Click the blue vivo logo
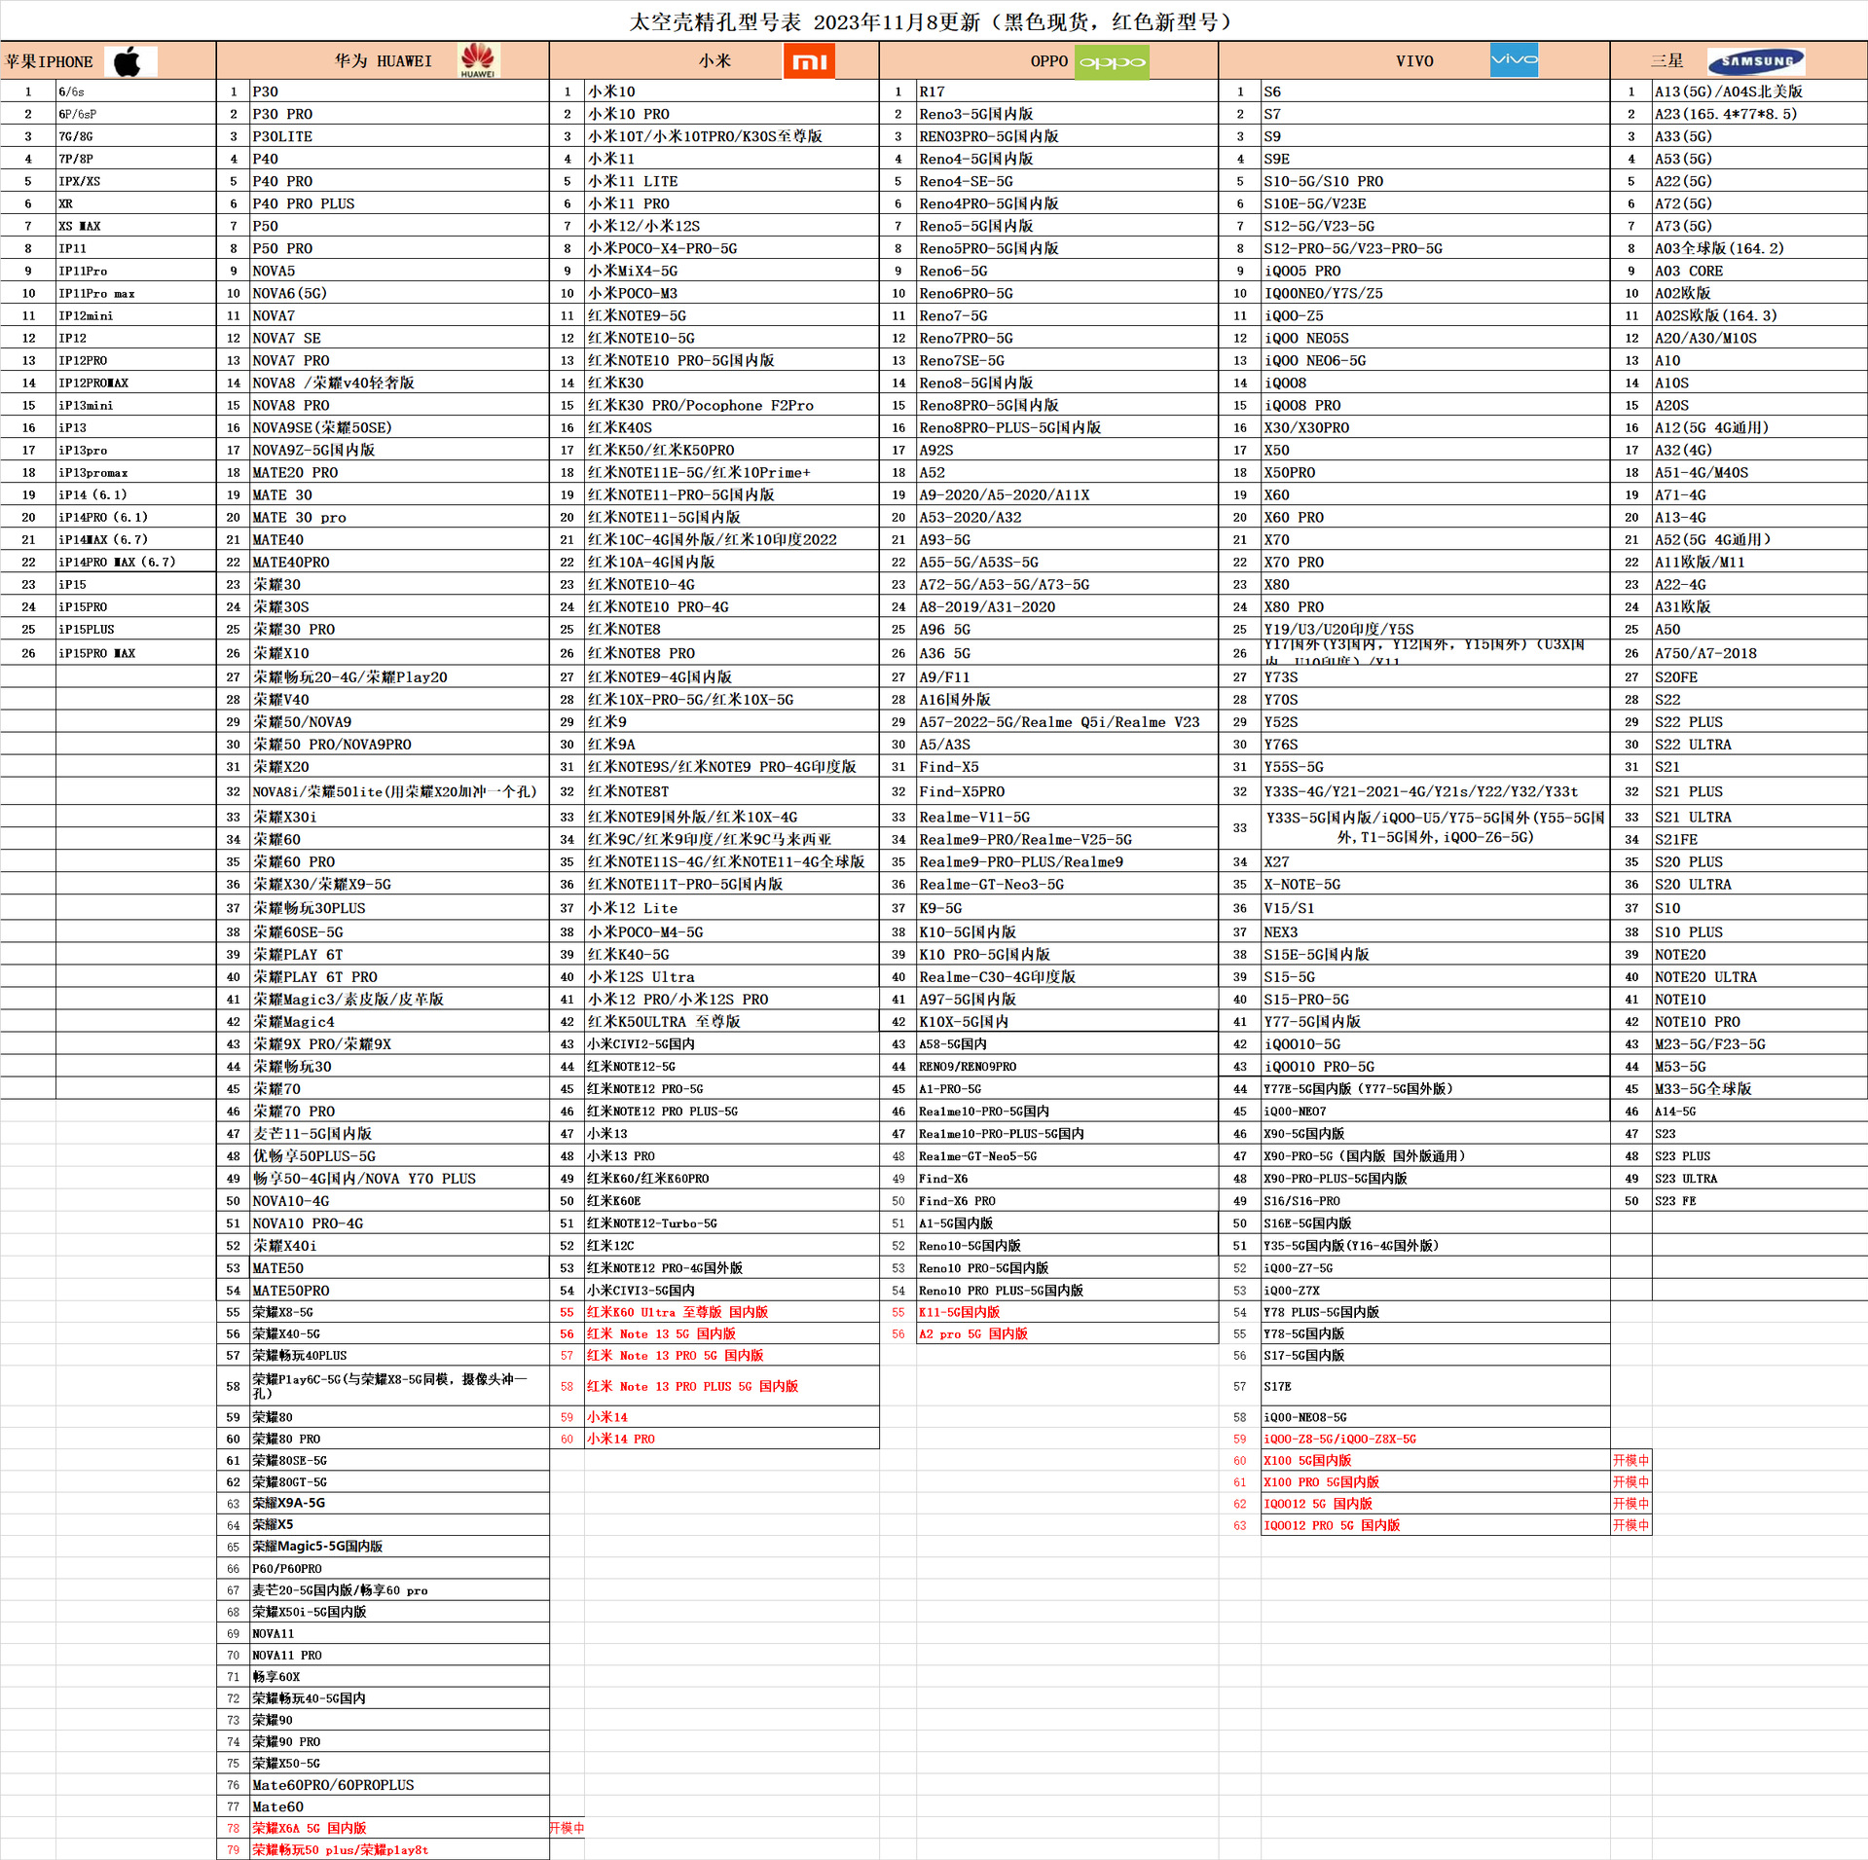This screenshot has width=1868, height=1860. point(1514,59)
